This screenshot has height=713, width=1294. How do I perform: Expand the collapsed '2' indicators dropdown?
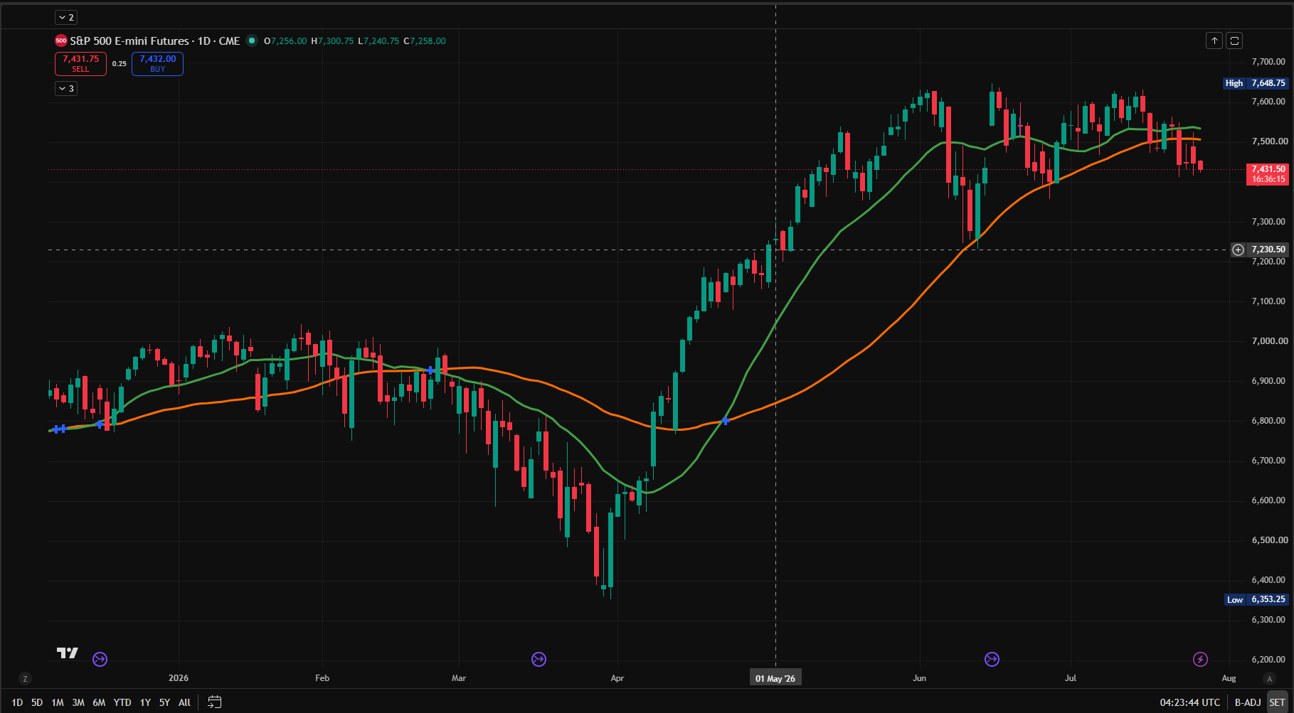(66, 17)
